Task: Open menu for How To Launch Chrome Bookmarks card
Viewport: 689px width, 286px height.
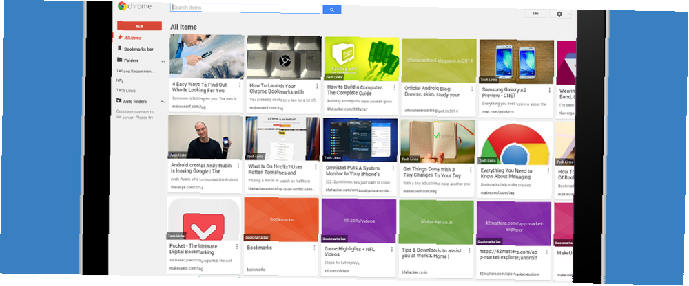Action: 316,86
